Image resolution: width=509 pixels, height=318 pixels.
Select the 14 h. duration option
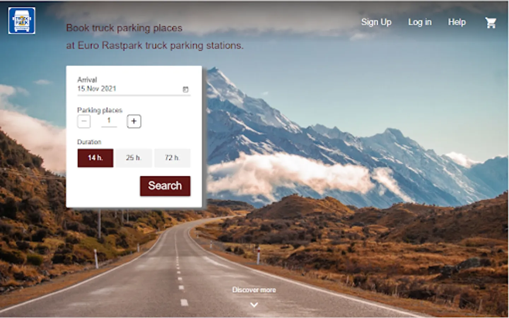tap(95, 158)
